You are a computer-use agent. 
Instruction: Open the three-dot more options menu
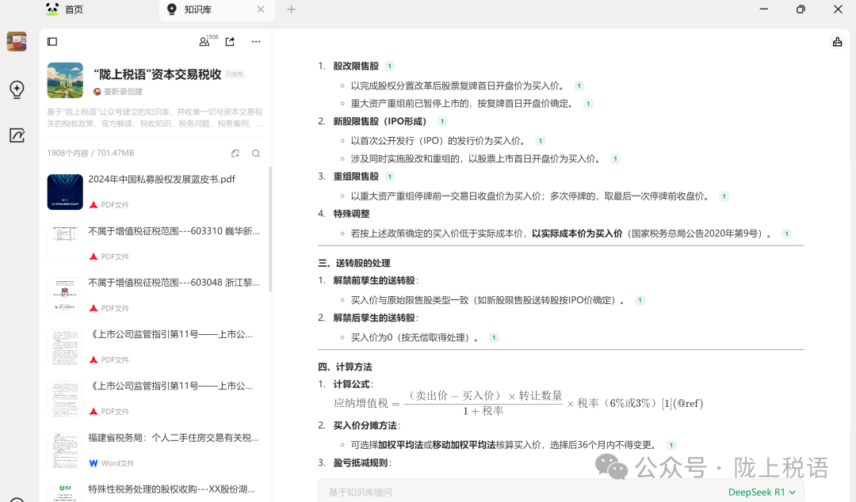pos(255,42)
